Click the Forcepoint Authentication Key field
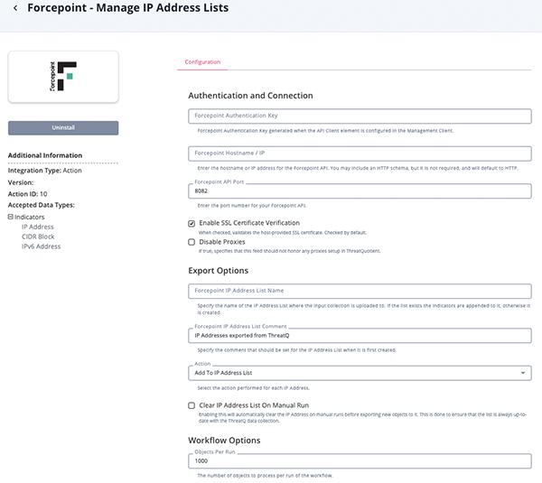The image size is (542, 483). tap(360, 116)
